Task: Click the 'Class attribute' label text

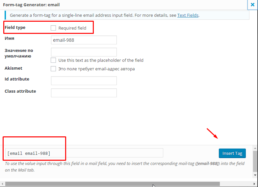Action: [20, 91]
